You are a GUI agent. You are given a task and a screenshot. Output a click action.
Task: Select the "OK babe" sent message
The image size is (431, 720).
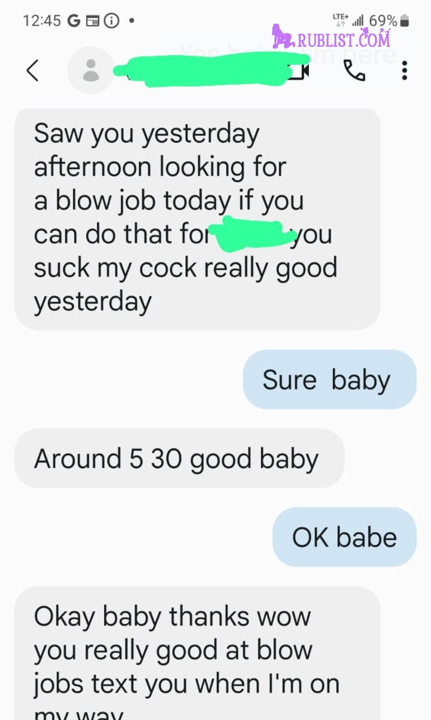(344, 537)
